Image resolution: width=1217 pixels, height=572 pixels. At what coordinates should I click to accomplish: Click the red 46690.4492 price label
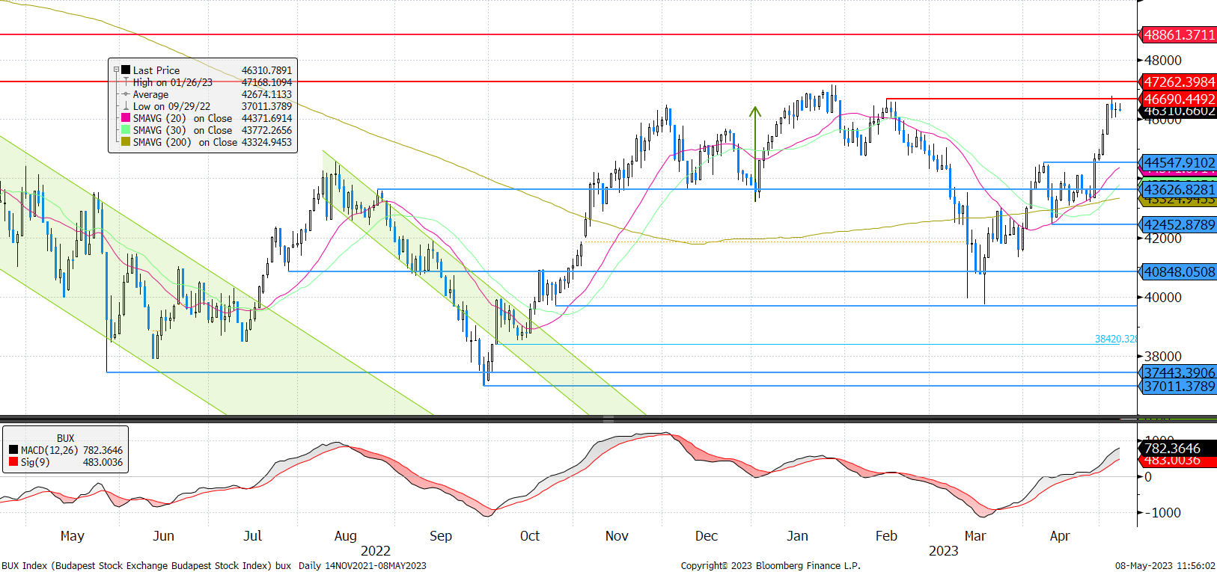[1179, 99]
